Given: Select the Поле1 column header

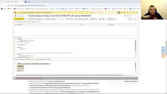Looking at the screenshot, I should coord(20,66).
